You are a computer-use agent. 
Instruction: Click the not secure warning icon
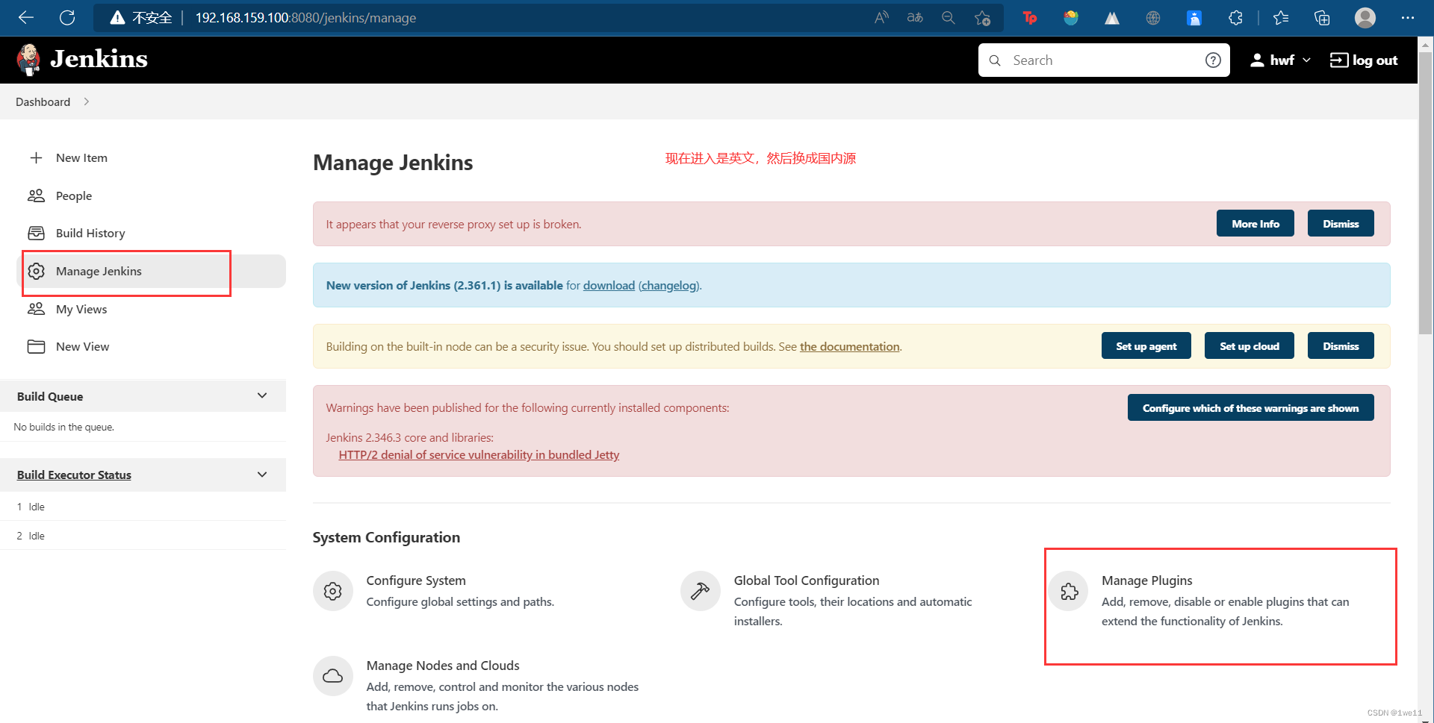(117, 17)
